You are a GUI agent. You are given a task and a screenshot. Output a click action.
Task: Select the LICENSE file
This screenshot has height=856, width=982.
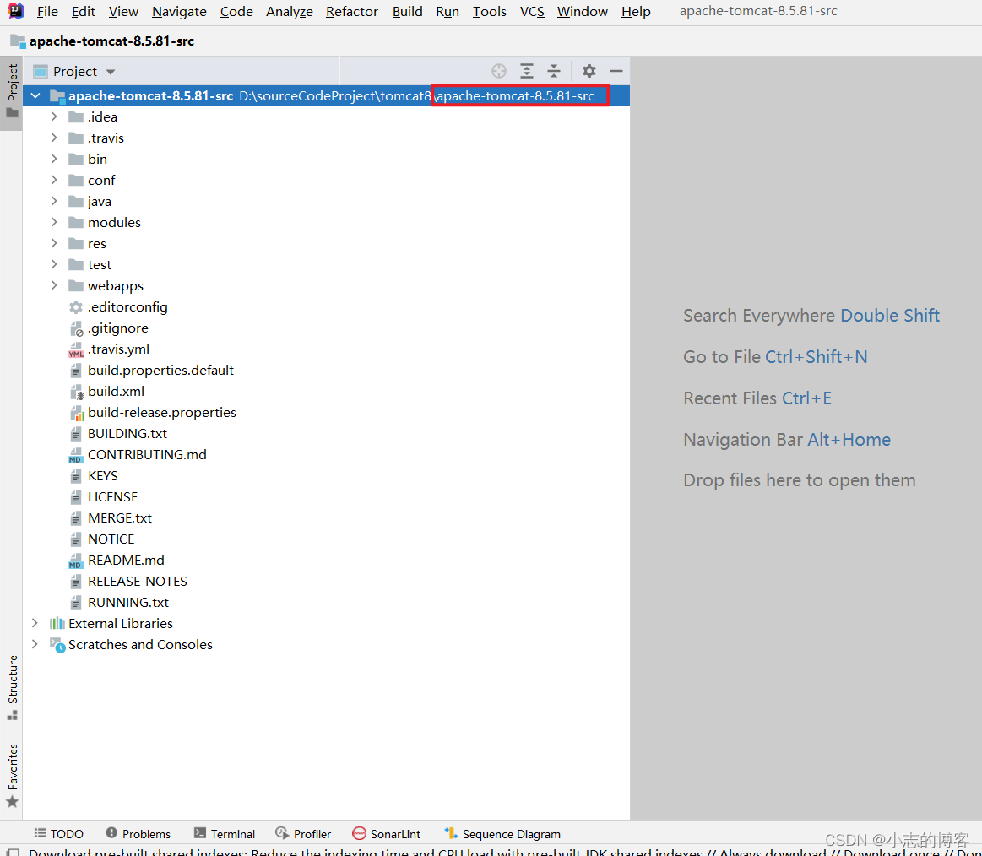[113, 497]
